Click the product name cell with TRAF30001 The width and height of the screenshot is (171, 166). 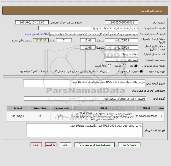[x=104, y=116]
